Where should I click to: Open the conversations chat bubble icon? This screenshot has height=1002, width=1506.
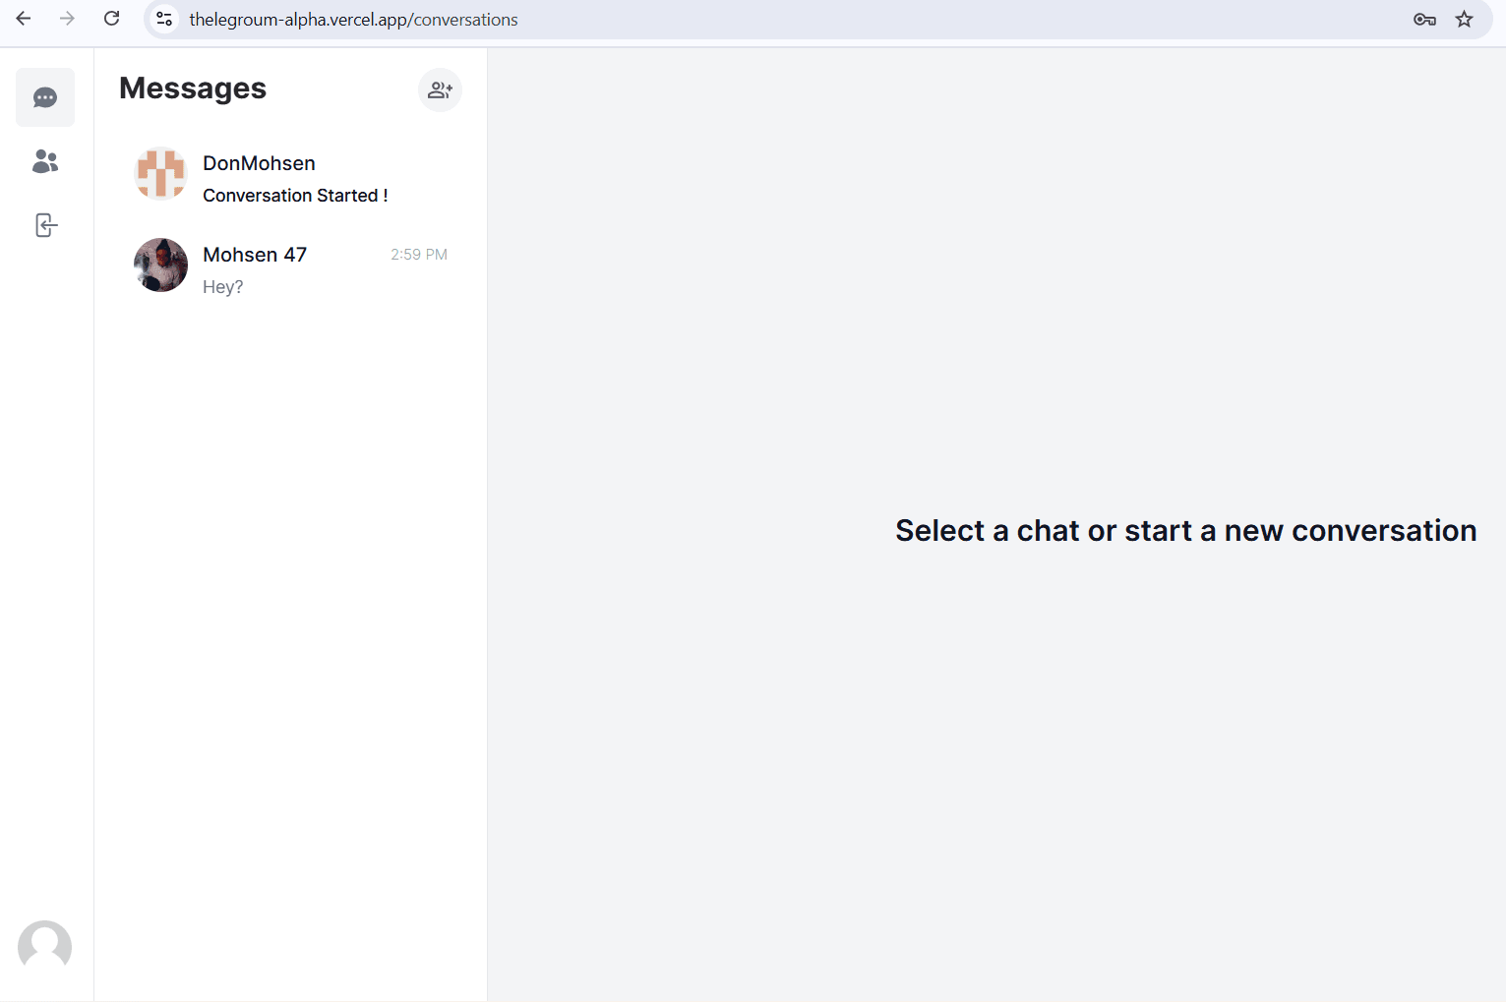(45, 97)
